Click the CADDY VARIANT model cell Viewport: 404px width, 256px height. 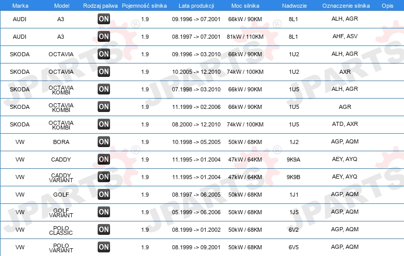[61, 178]
